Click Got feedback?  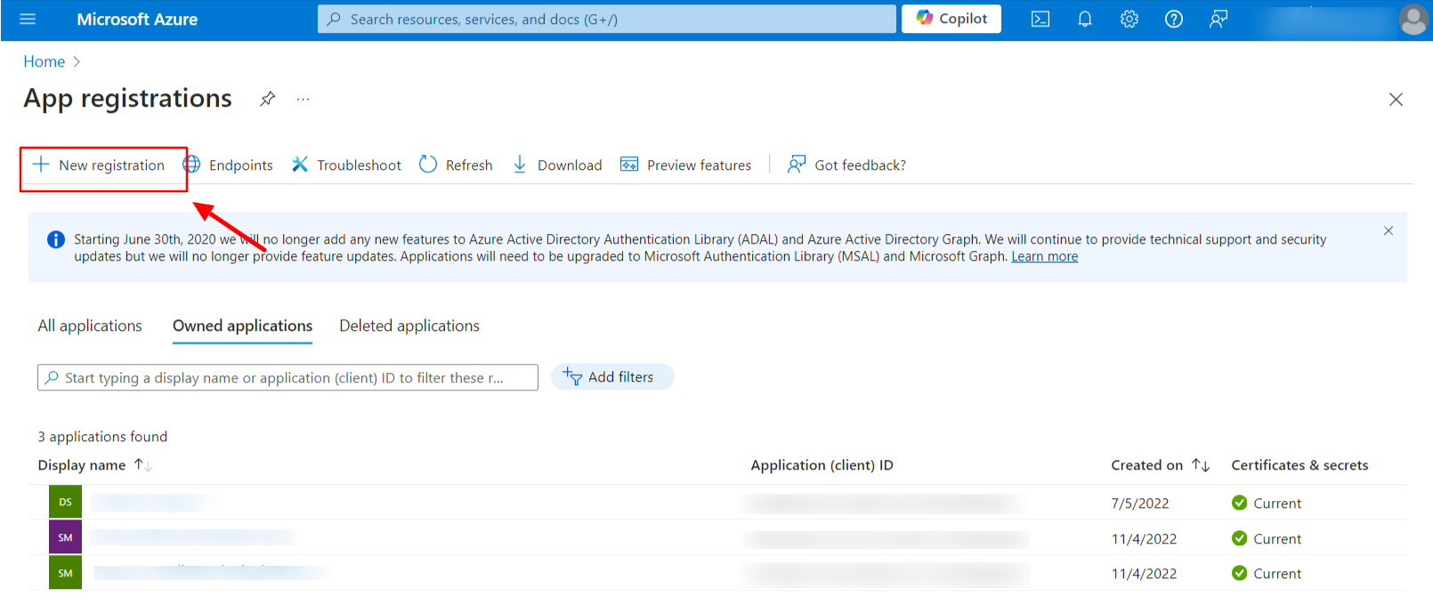[846, 165]
